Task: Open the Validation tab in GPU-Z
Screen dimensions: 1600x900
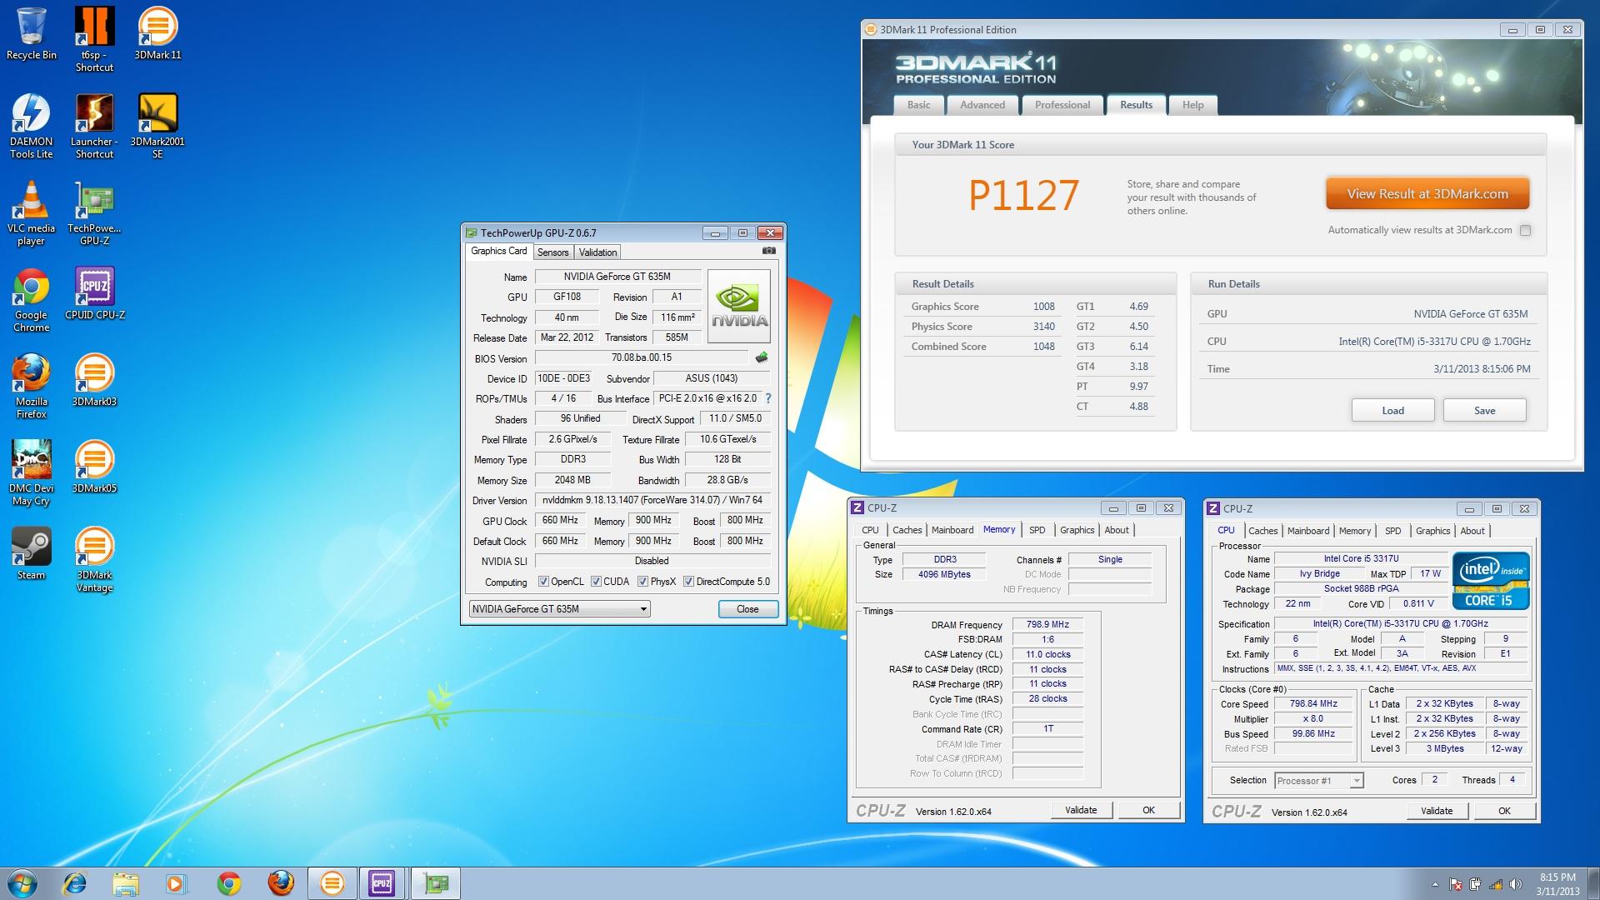Action: pyautogui.click(x=597, y=252)
